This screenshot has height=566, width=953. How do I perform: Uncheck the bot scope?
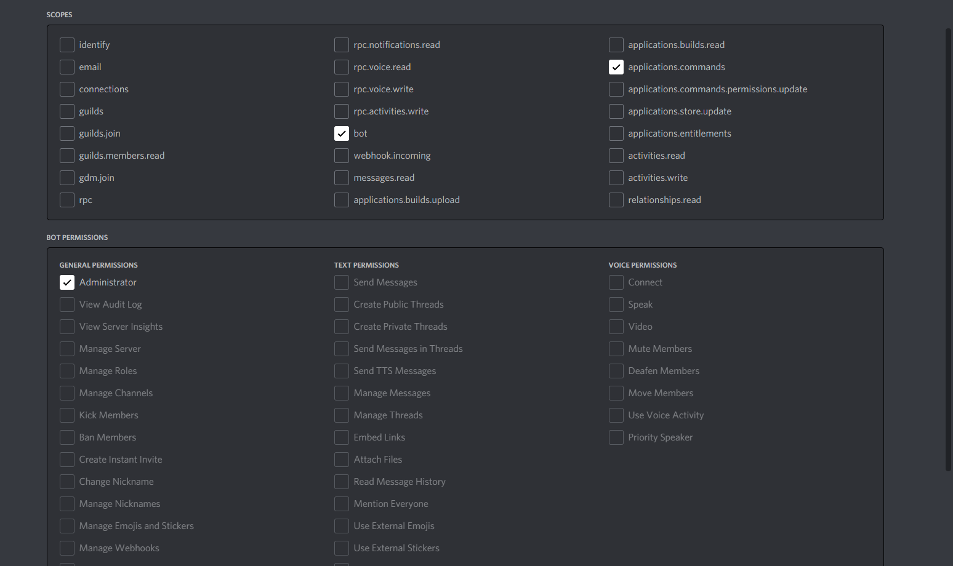[x=341, y=133]
